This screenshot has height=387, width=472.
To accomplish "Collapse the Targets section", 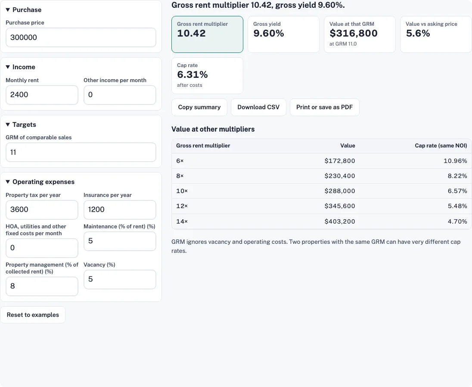I will click(x=21, y=124).
